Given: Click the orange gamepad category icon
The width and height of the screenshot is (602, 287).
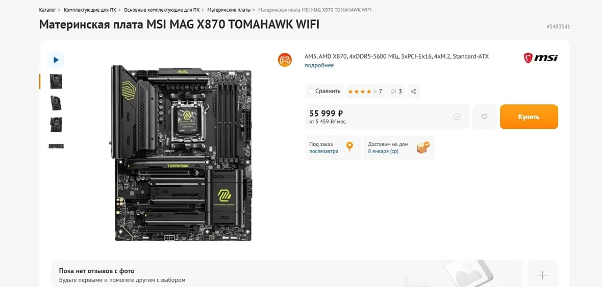Looking at the screenshot, I should tap(285, 60).
